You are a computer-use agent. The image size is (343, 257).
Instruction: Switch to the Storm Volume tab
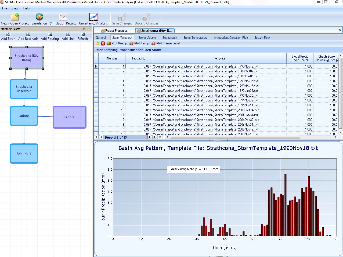click(x=147, y=38)
